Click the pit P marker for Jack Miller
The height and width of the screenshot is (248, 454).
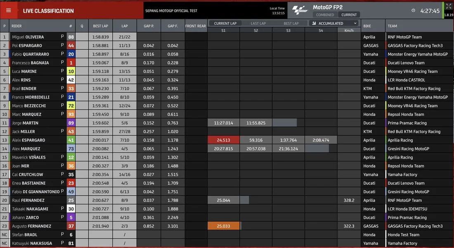(62, 131)
